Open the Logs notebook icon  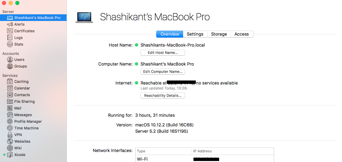[10, 38]
